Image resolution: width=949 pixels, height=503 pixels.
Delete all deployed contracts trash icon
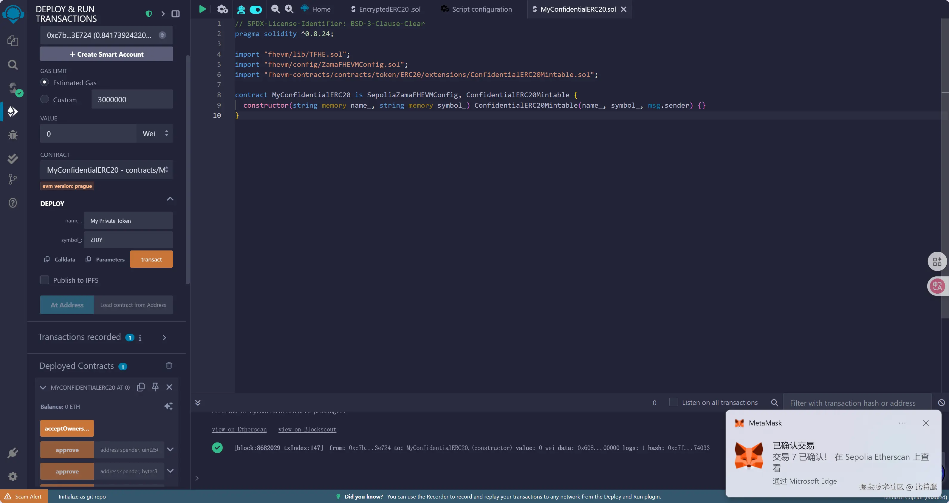[169, 365]
